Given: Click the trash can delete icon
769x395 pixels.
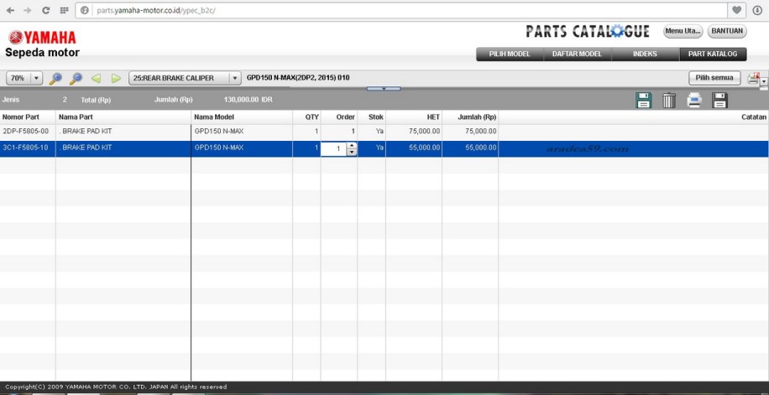Looking at the screenshot, I should (x=668, y=101).
